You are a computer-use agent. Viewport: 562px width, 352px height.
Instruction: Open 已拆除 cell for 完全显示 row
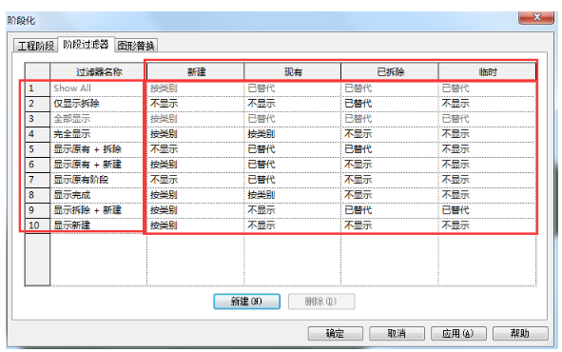(390, 134)
